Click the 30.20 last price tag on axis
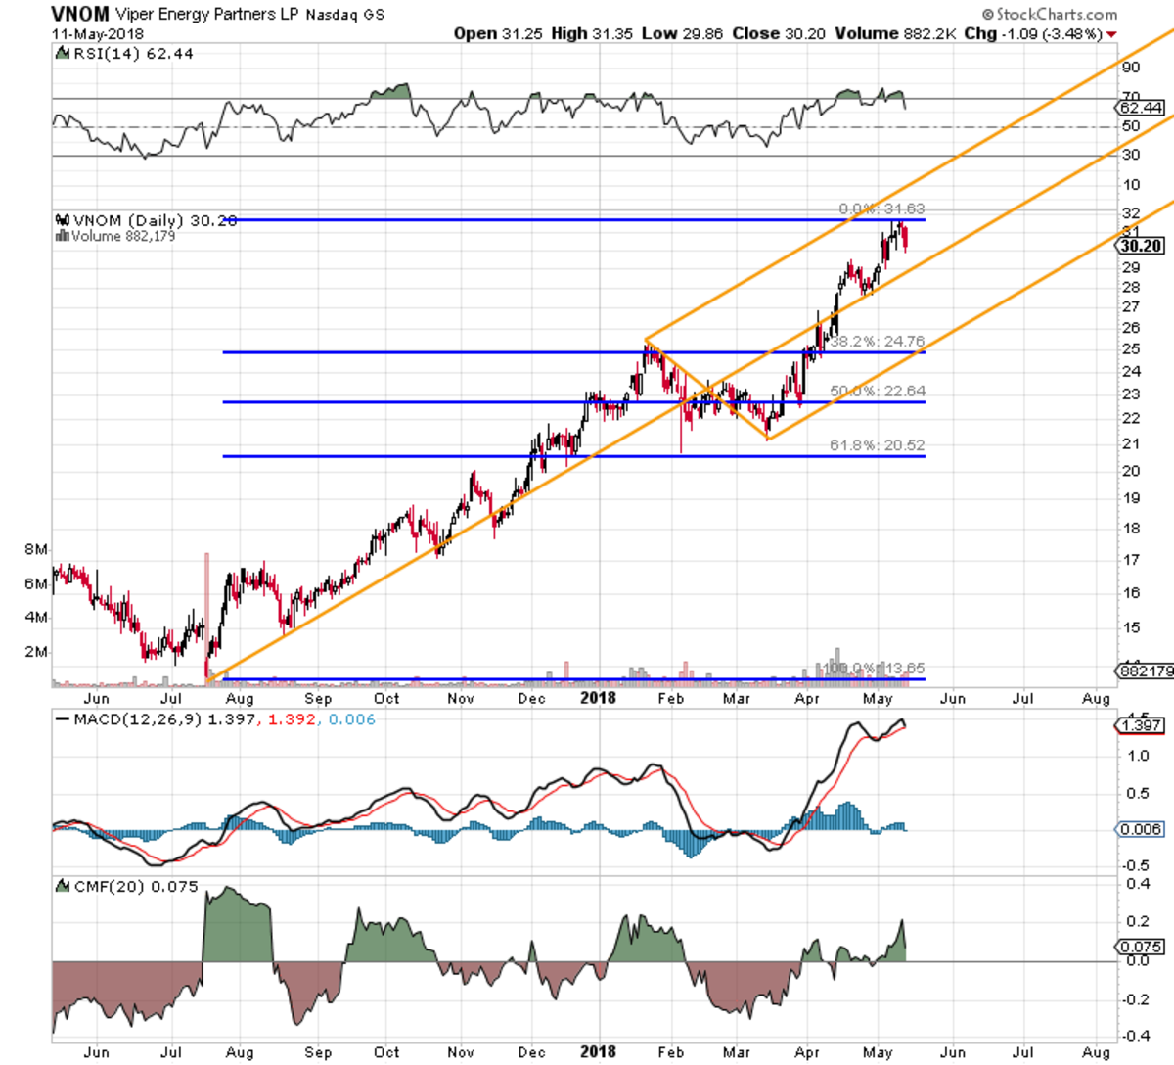 tap(1142, 247)
